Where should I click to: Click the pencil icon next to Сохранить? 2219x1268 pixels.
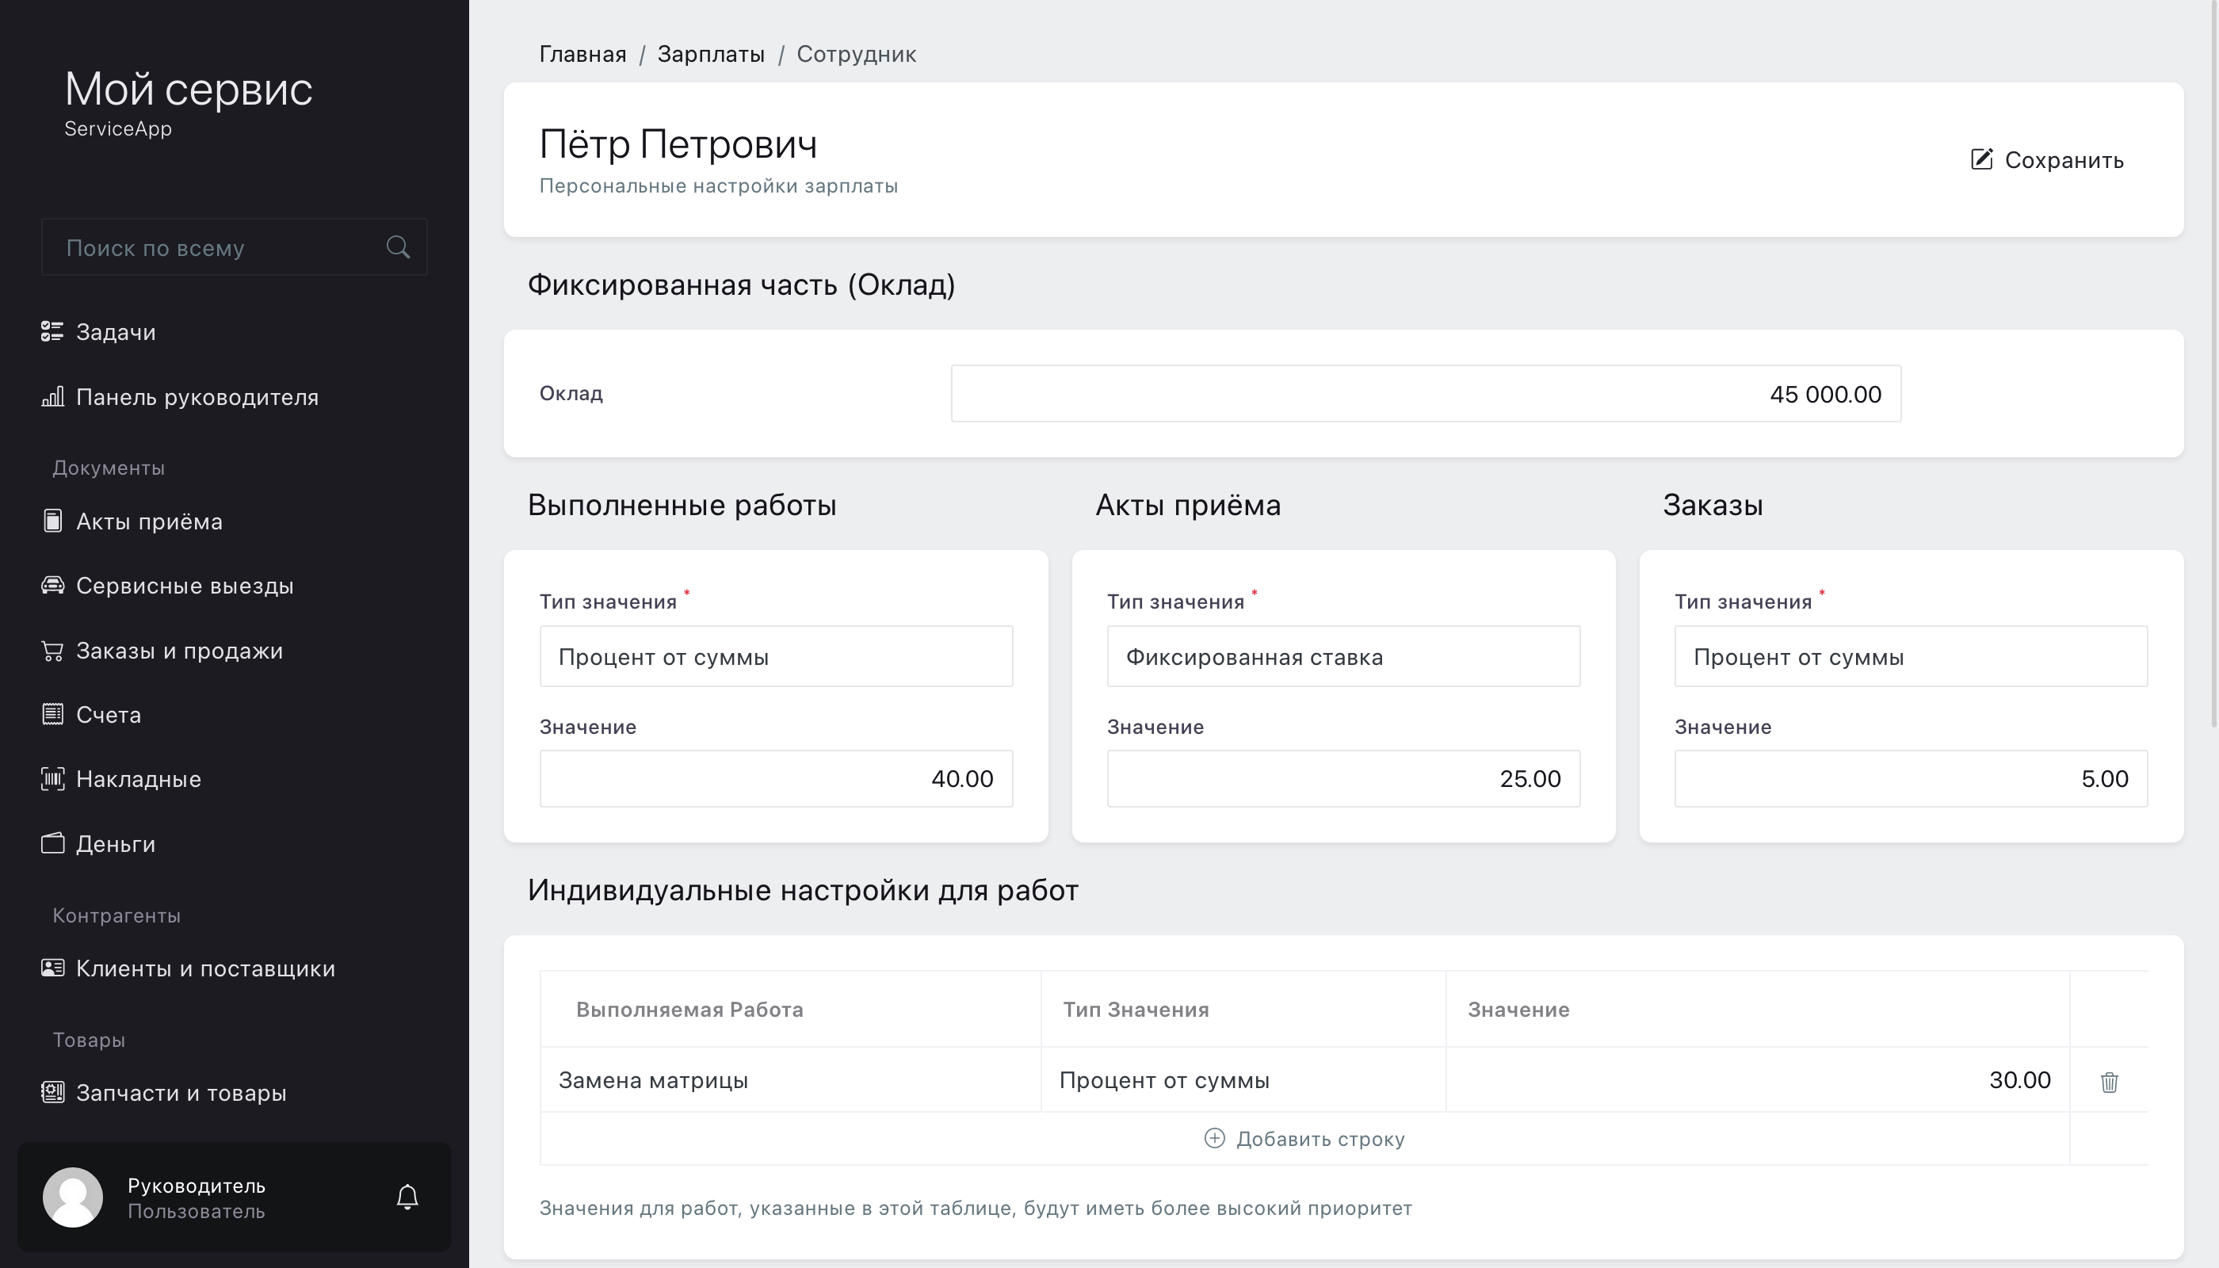pos(1981,159)
